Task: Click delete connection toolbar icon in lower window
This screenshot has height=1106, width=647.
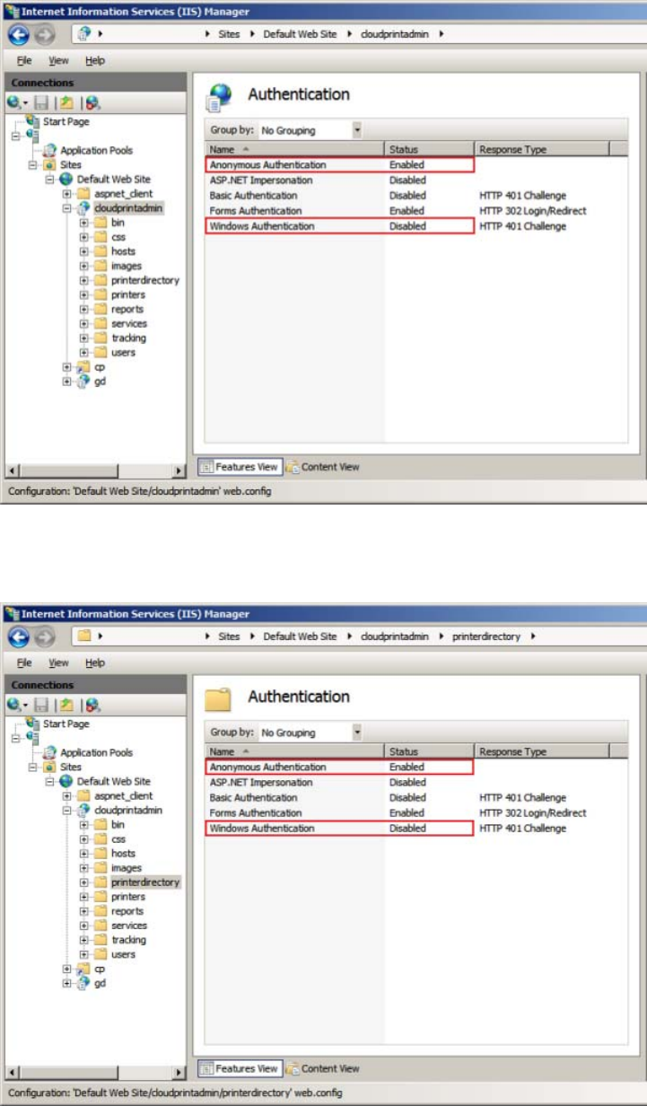Action: pyautogui.click(x=93, y=706)
